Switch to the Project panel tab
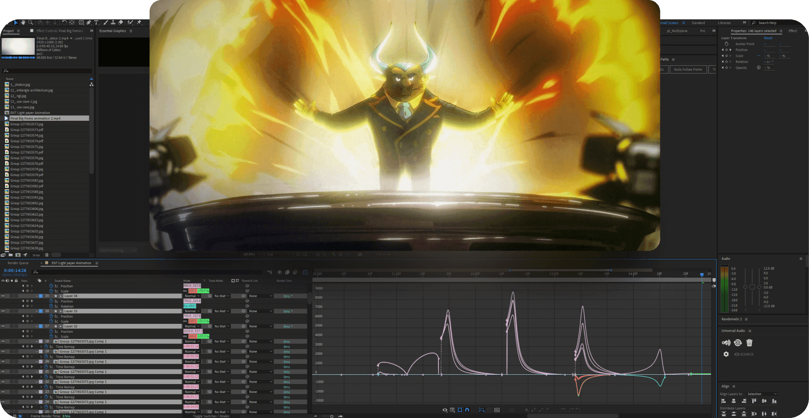 click(8, 31)
